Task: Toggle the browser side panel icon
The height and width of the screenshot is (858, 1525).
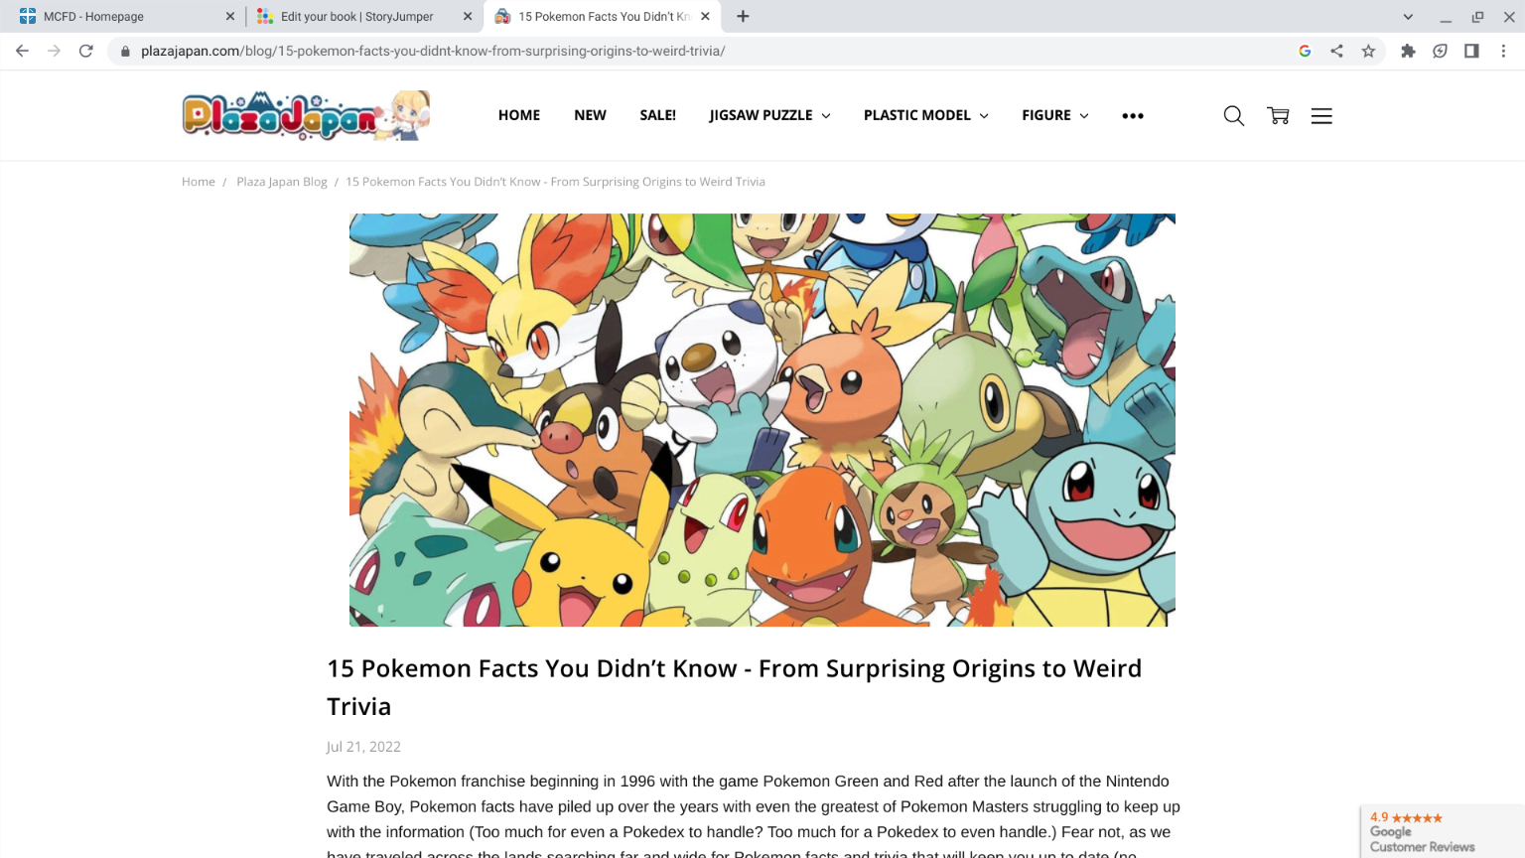Action: (x=1471, y=51)
